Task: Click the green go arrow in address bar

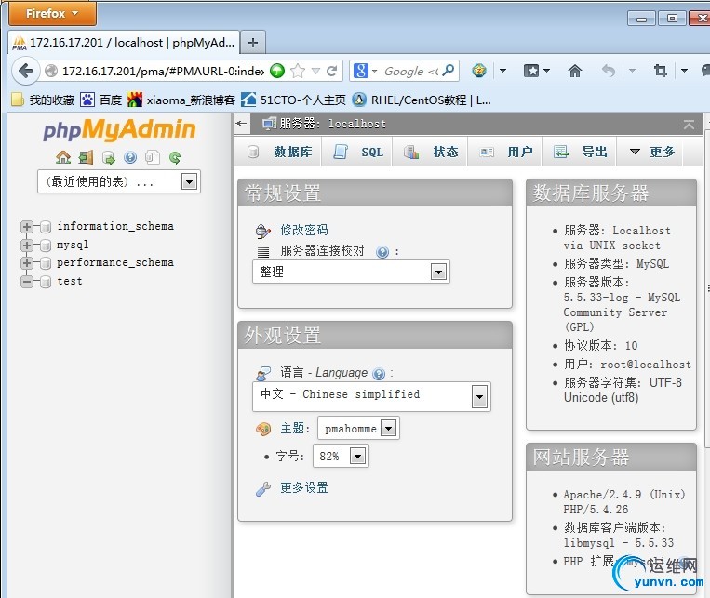Action: (277, 71)
